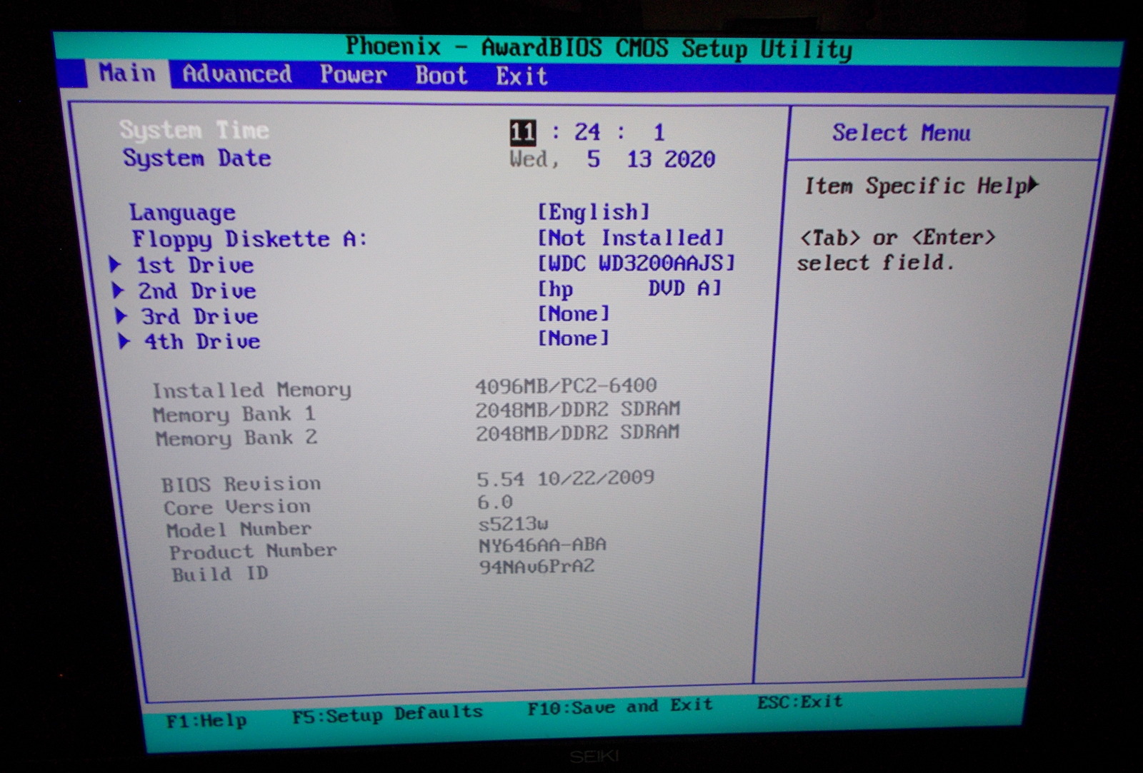1143x773 pixels.
Task: Open the Advanced tab
Action: point(236,74)
